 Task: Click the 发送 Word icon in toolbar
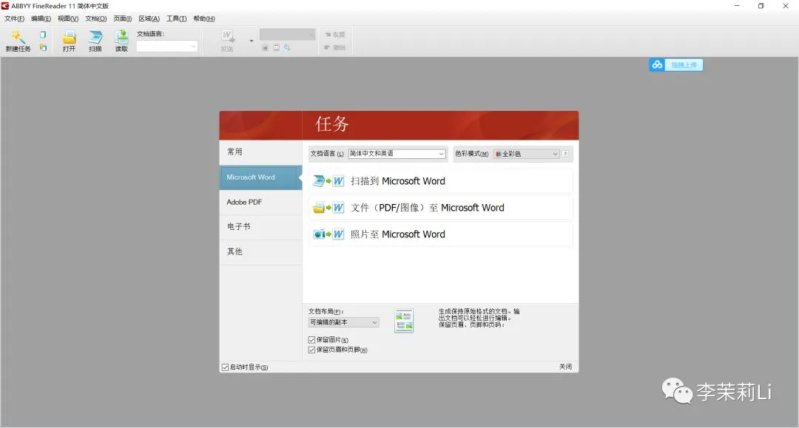(227, 36)
